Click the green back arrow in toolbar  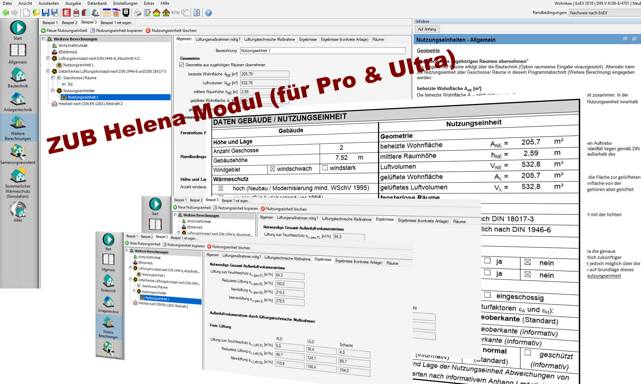[x=5, y=13]
